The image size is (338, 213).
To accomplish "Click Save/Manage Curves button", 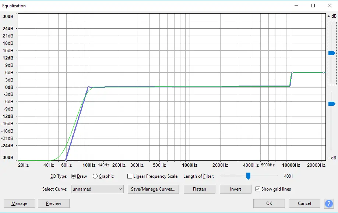I will tap(153, 189).
